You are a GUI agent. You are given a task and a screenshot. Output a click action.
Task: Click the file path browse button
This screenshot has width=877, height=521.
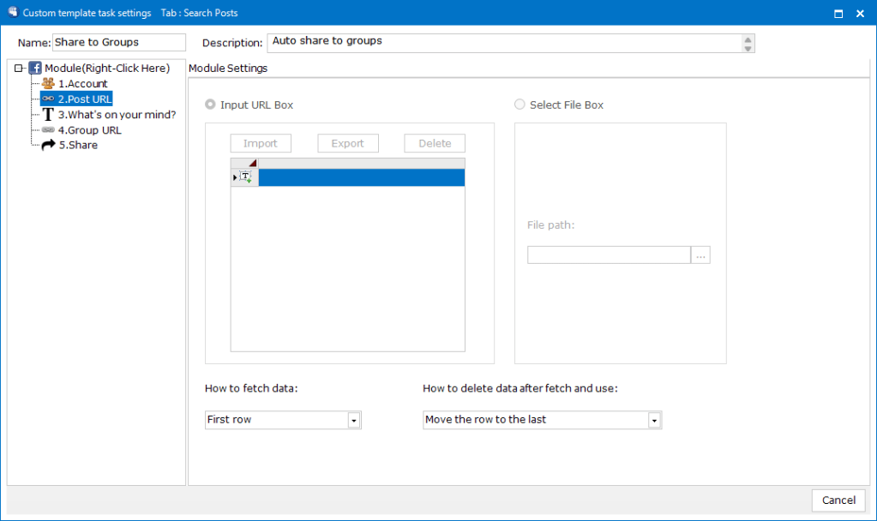[700, 255]
